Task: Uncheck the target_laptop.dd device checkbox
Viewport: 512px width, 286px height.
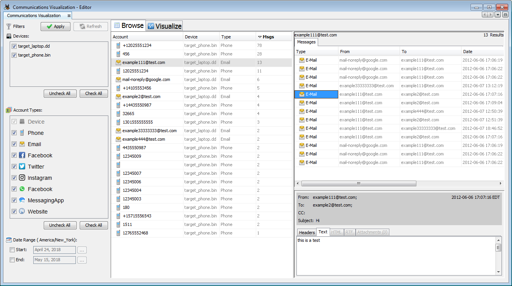Action: (x=14, y=46)
